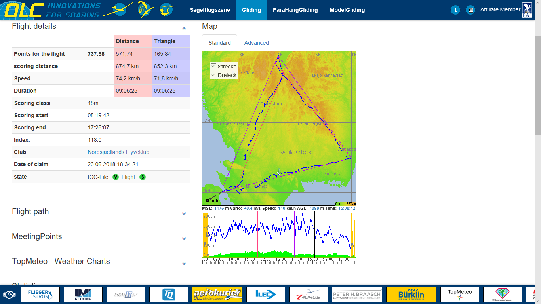This screenshot has width=541, height=304.
Task: Collapse the Flight details section
Action: [x=184, y=28]
